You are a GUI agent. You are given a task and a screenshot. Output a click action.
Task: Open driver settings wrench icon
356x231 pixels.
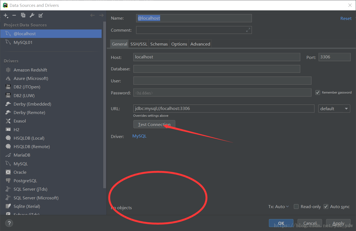pos(32,15)
